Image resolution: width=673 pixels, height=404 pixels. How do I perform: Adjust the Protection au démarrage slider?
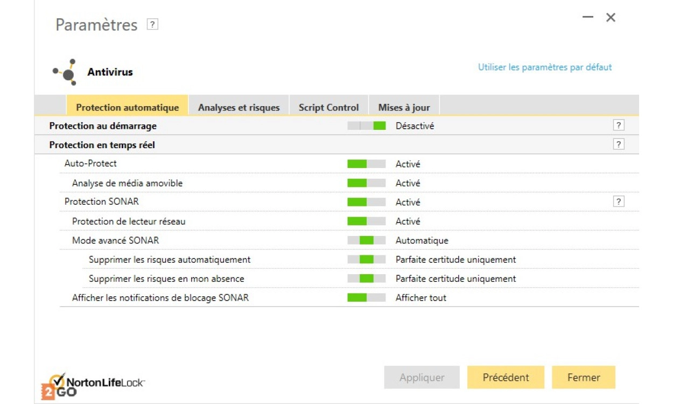[x=366, y=126]
